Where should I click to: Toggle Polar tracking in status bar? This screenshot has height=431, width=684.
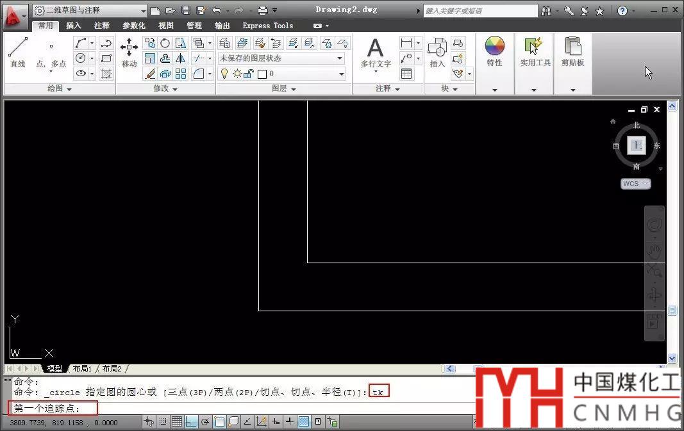click(205, 421)
